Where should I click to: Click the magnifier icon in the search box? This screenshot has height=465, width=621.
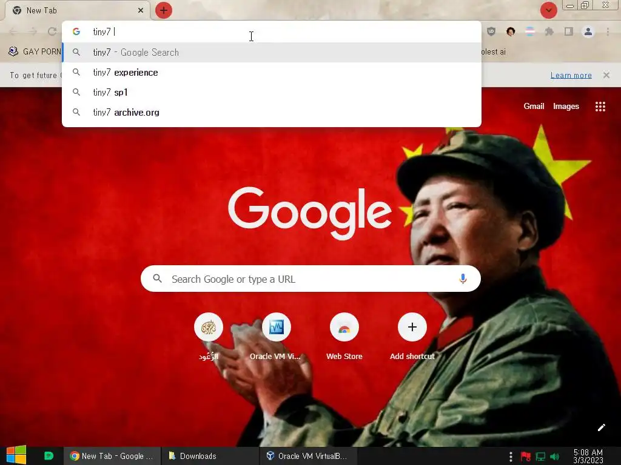click(157, 279)
